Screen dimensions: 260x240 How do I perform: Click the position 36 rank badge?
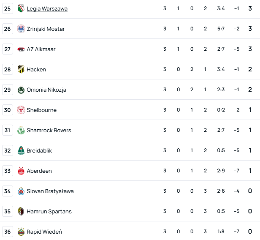point(7,232)
